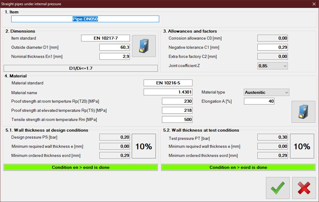The width and height of the screenshot is (319, 202).
Task: Click the design condition green status bar
Action: pos(81,167)
